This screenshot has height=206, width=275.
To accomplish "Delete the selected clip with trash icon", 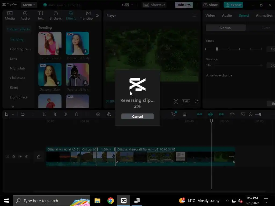I will point(77,114).
